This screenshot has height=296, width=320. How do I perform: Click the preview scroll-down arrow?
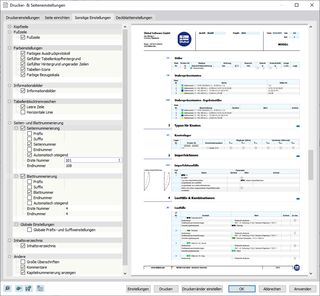click(311, 273)
